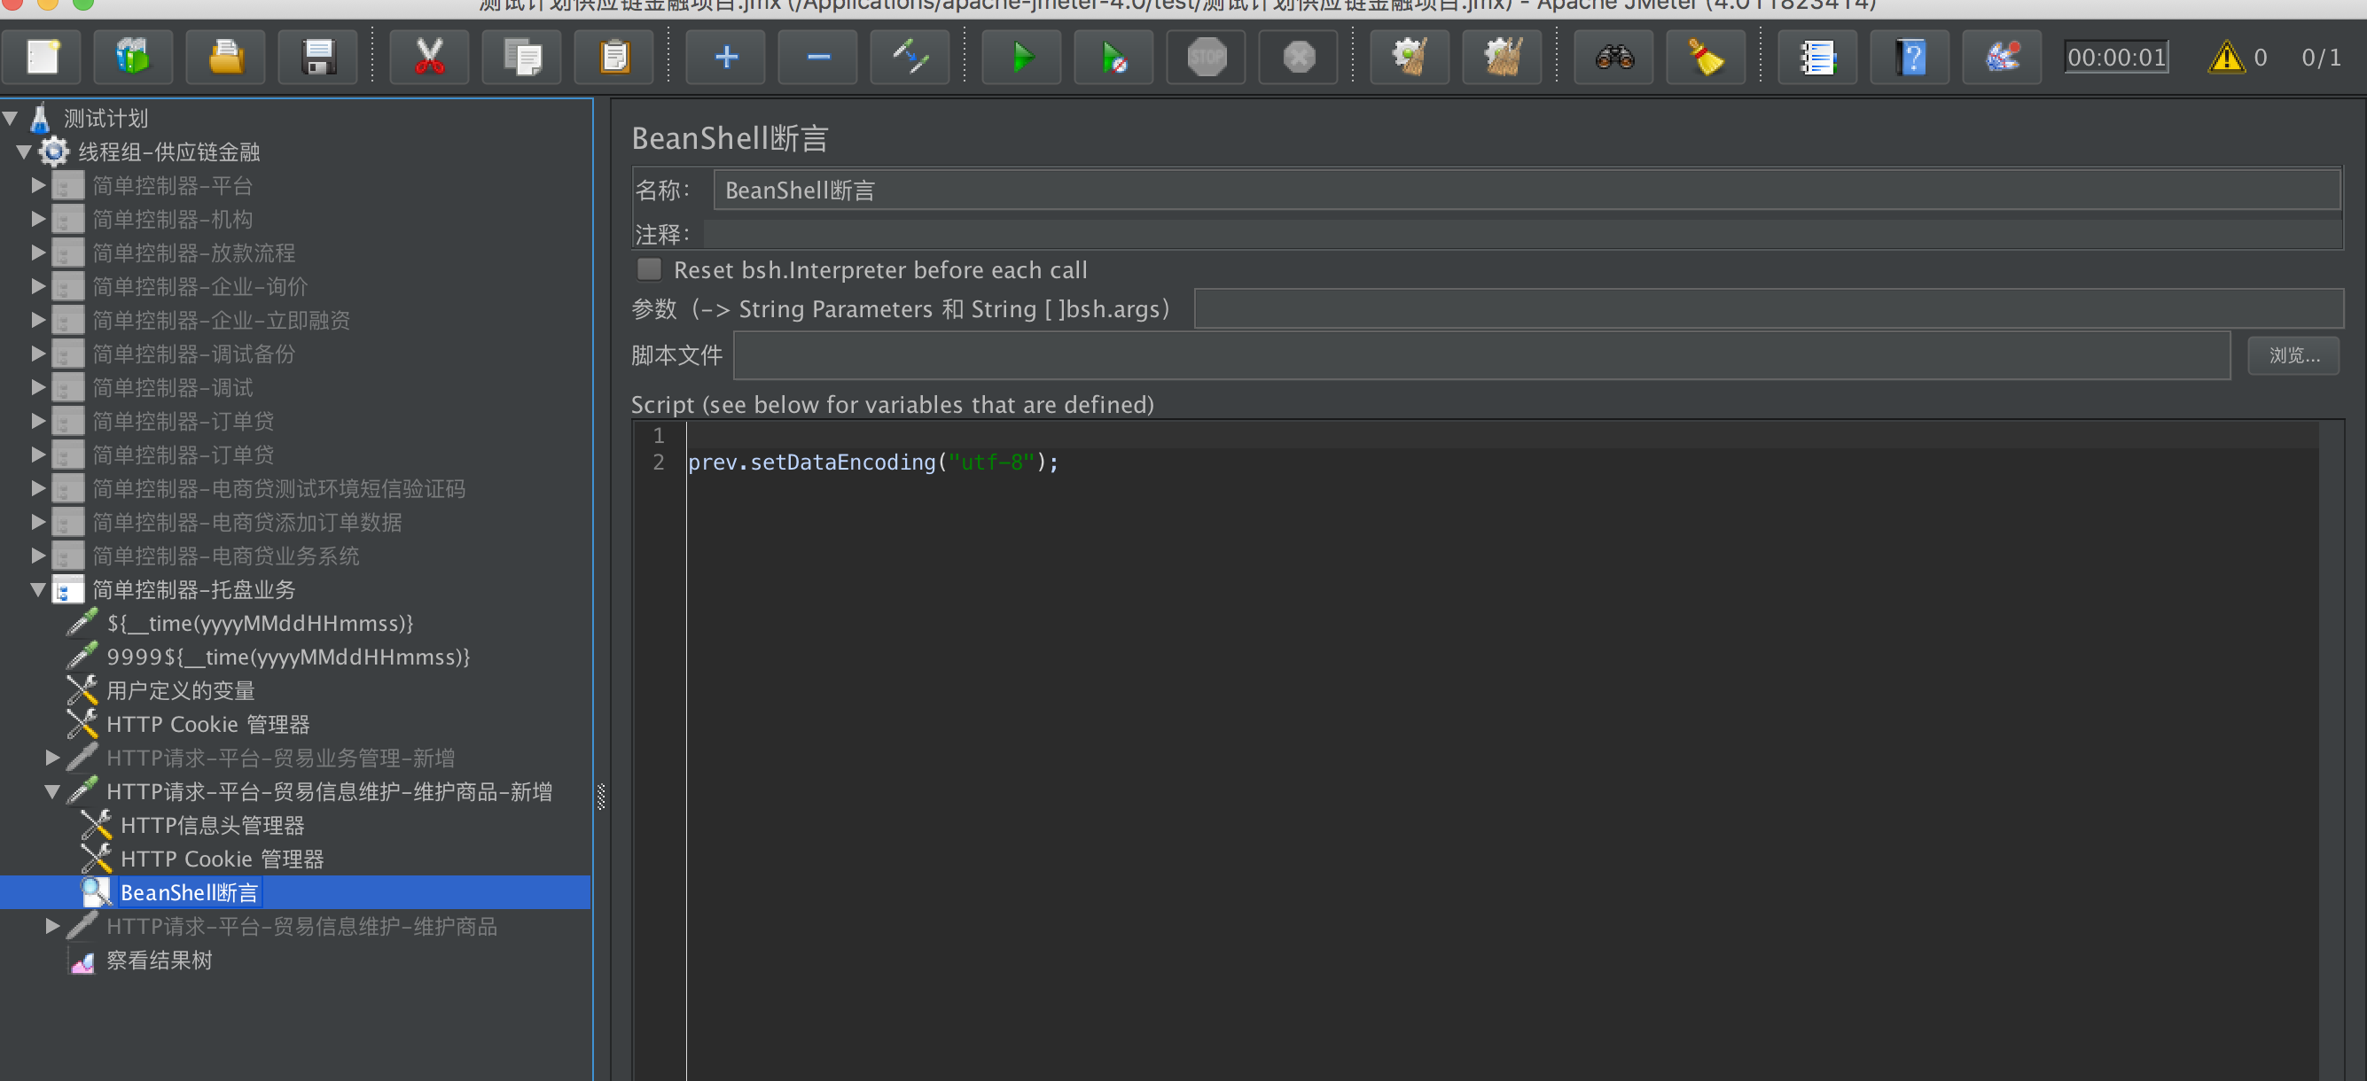Collapse the 简单控制器-托盘业务 node
Image resolution: width=2367 pixels, height=1081 pixels.
click(37, 589)
